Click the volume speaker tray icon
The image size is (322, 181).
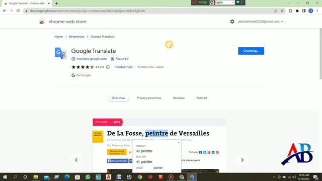294,177
